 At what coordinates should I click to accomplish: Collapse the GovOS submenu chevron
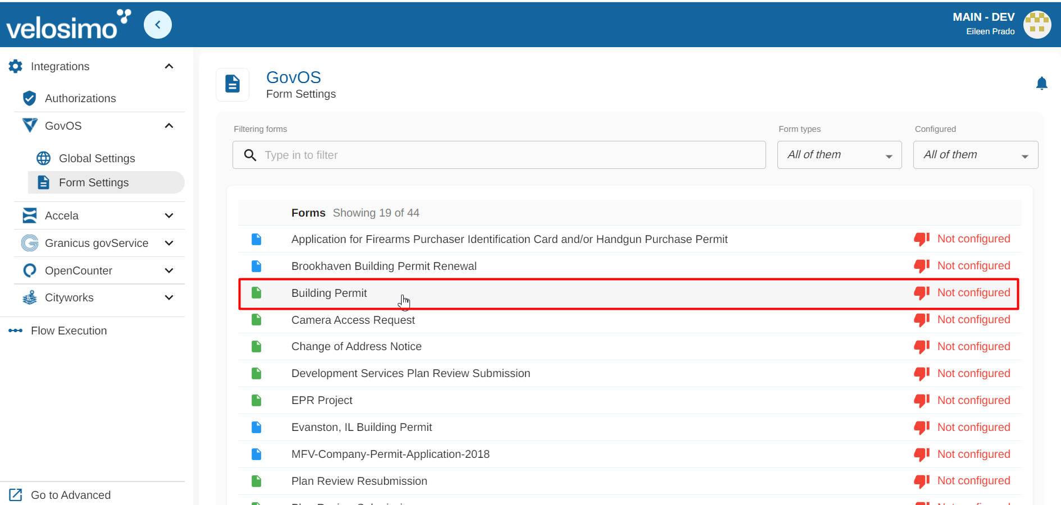click(169, 126)
